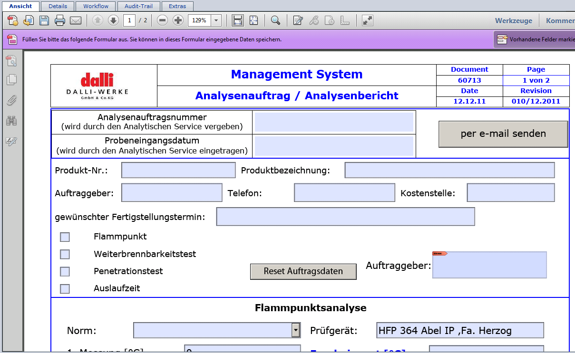Click the Auftraggeber signature field
The image size is (575, 353).
[x=489, y=265]
